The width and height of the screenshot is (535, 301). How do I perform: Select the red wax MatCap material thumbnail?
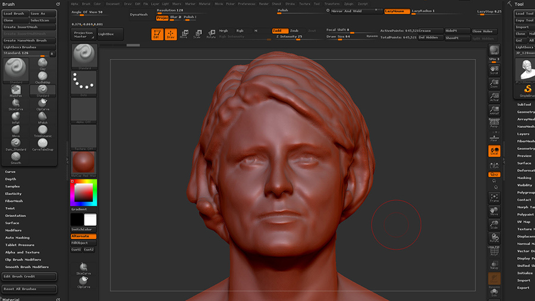click(84, 163)
